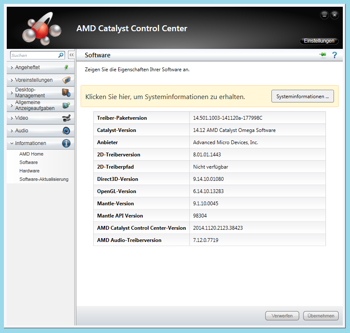This screenshot has width=350, height=333.
Task: Open the Einstellungen menu
Action: point(319,41)
